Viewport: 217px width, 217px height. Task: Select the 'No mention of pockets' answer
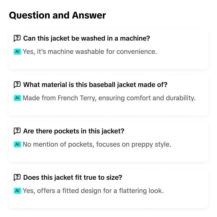[97, 144]
